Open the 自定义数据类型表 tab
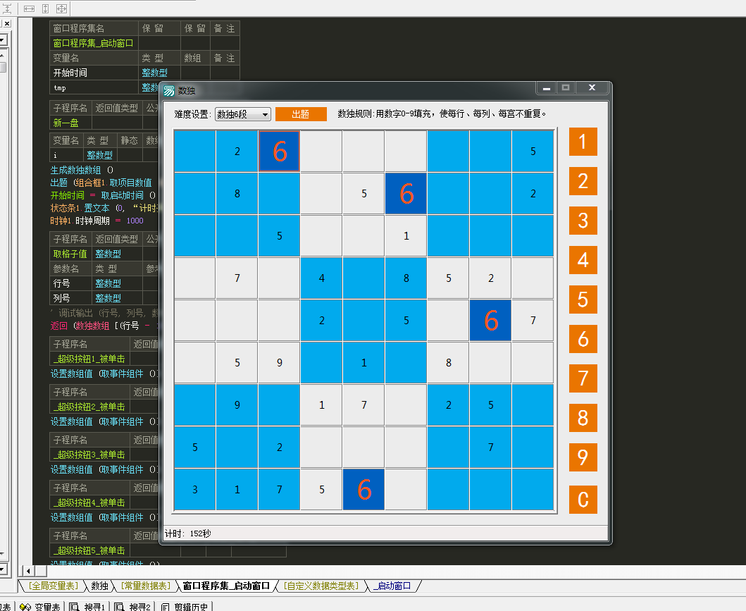The width and height of the screenshot is (746, 611). coord(321,586)
